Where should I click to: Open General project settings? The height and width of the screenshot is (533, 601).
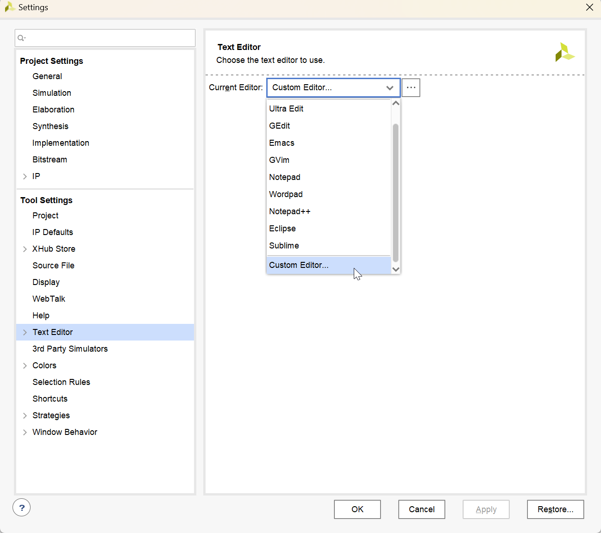(x=47, y=76)
